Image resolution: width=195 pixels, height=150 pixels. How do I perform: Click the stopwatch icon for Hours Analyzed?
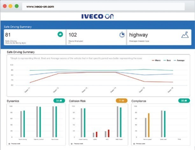tap(122, 35)
